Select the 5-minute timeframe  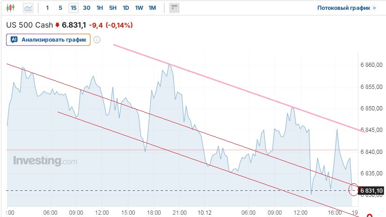(60, 8)
